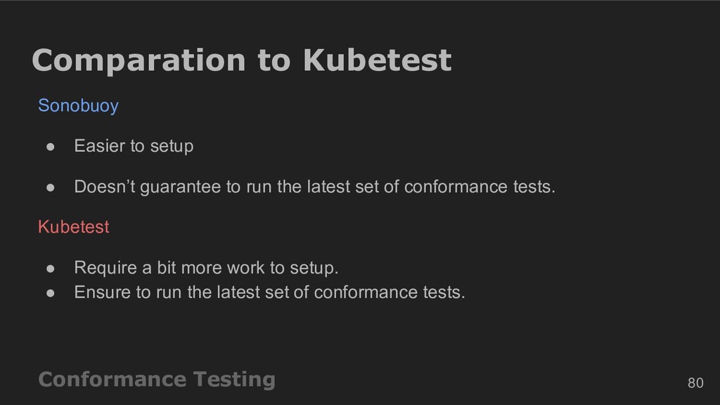This screenshot has width=720, height=405.
Task: Click the bullet dot before 'Easier to setup'
Action: pyautogui.click(x=51, y=147)
